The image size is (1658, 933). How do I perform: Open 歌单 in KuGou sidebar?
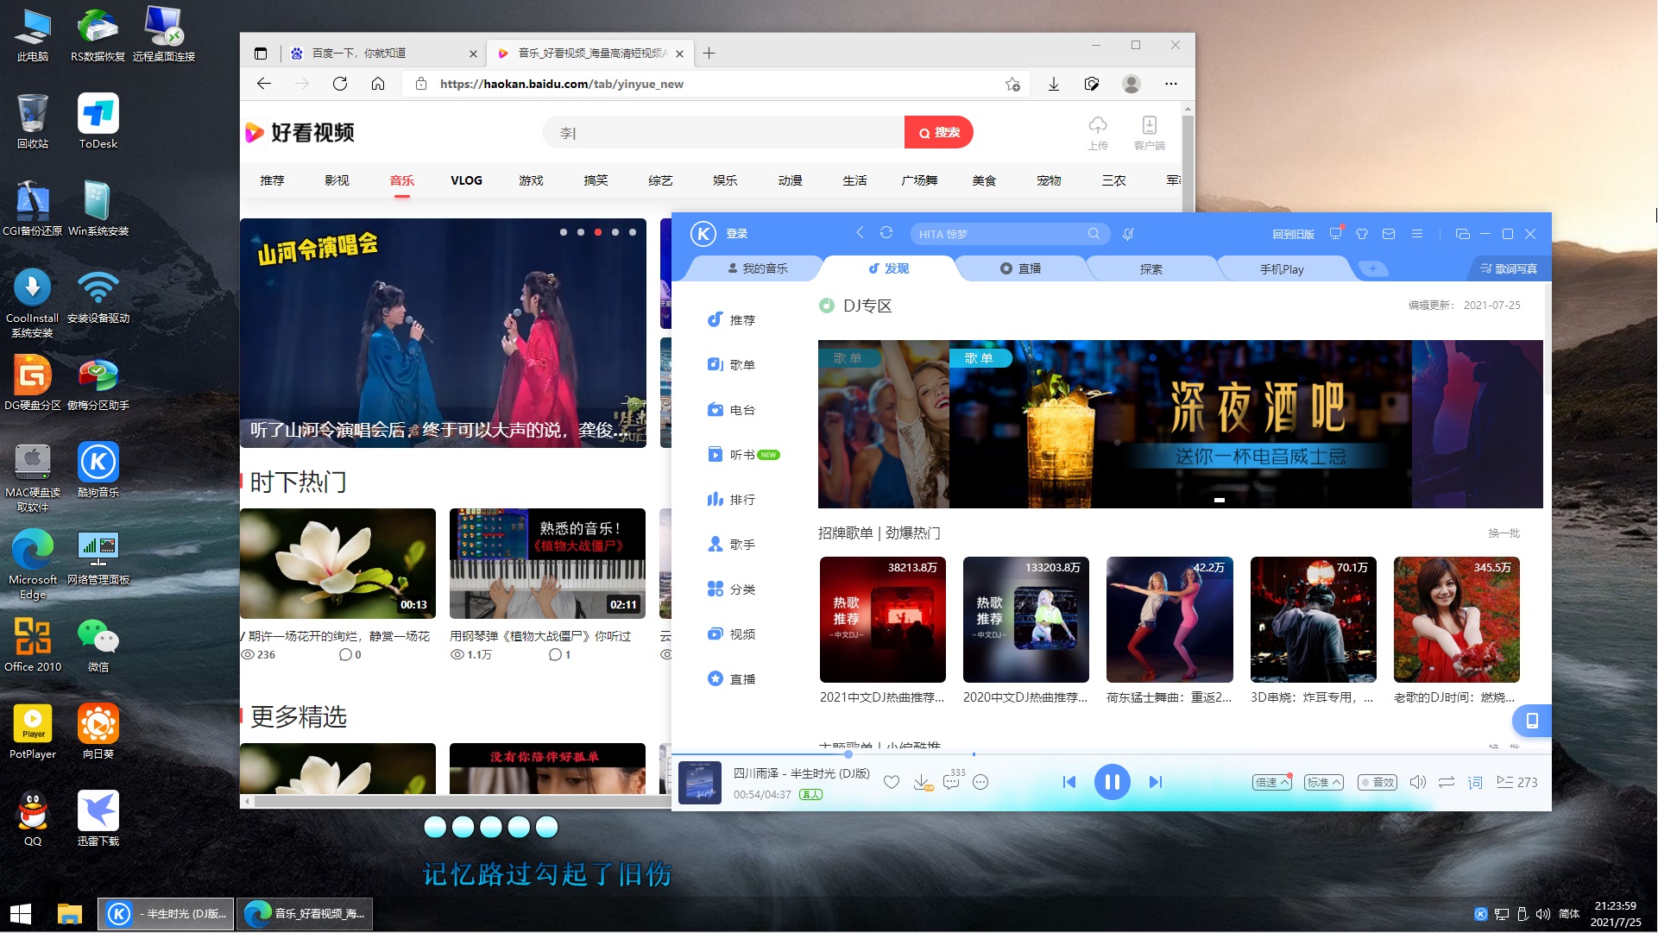pos(731,365)
